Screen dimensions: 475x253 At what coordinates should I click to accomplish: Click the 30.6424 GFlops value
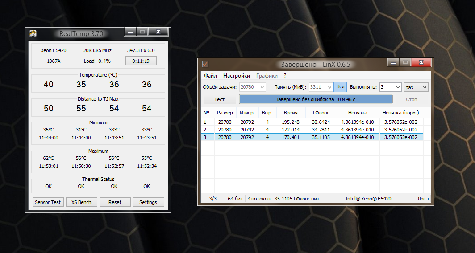click(x=321, y=122)
